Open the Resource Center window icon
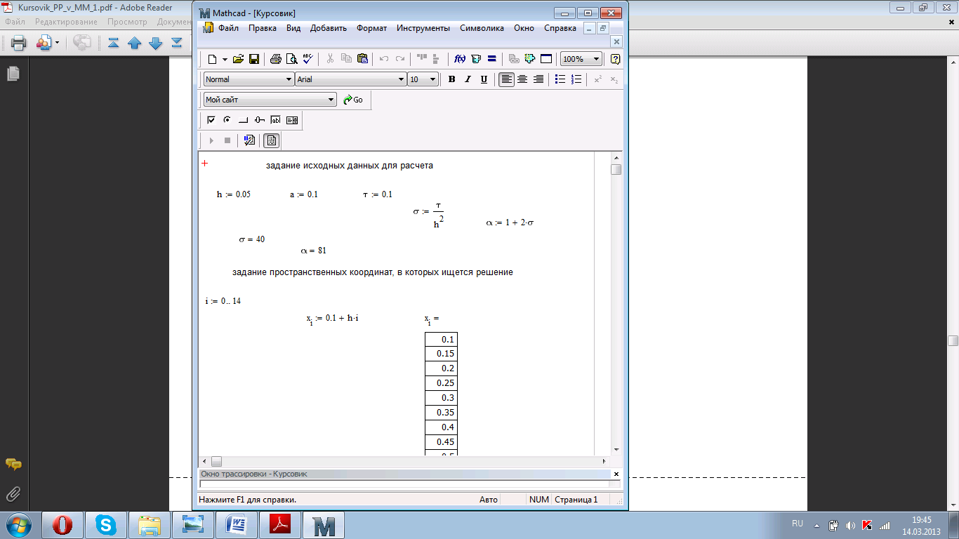This screenshot has height=539, width=959. (x=546, y=59)
